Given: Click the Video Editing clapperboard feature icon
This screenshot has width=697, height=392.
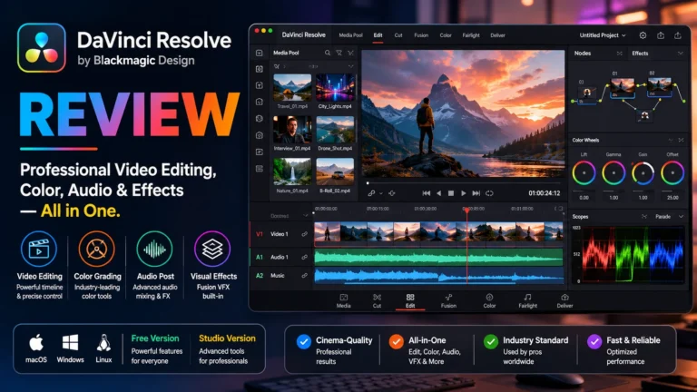Looking at the screenshot, I should tap(39, 249).
